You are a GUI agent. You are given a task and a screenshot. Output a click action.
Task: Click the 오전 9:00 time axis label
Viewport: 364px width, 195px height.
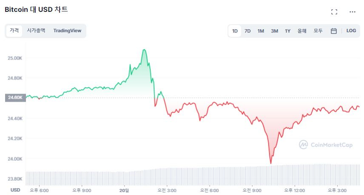click(x=253, y=190)
